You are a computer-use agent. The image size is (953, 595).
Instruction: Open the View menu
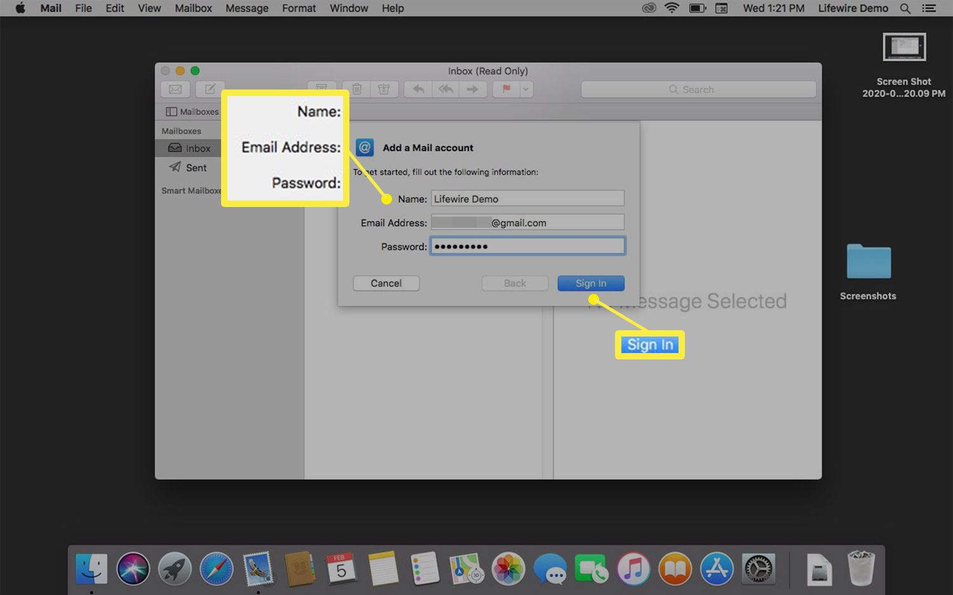coord(149,8)
